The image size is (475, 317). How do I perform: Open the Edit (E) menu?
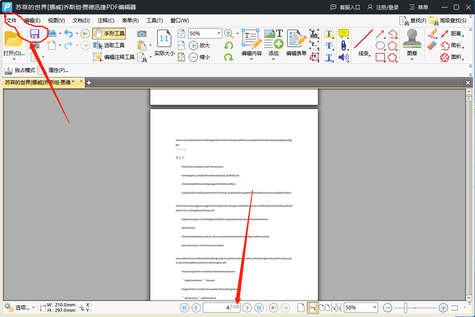coord(32,21)
